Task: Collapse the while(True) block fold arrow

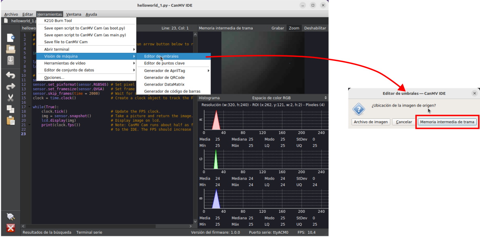Action: (x=30, y=107)
